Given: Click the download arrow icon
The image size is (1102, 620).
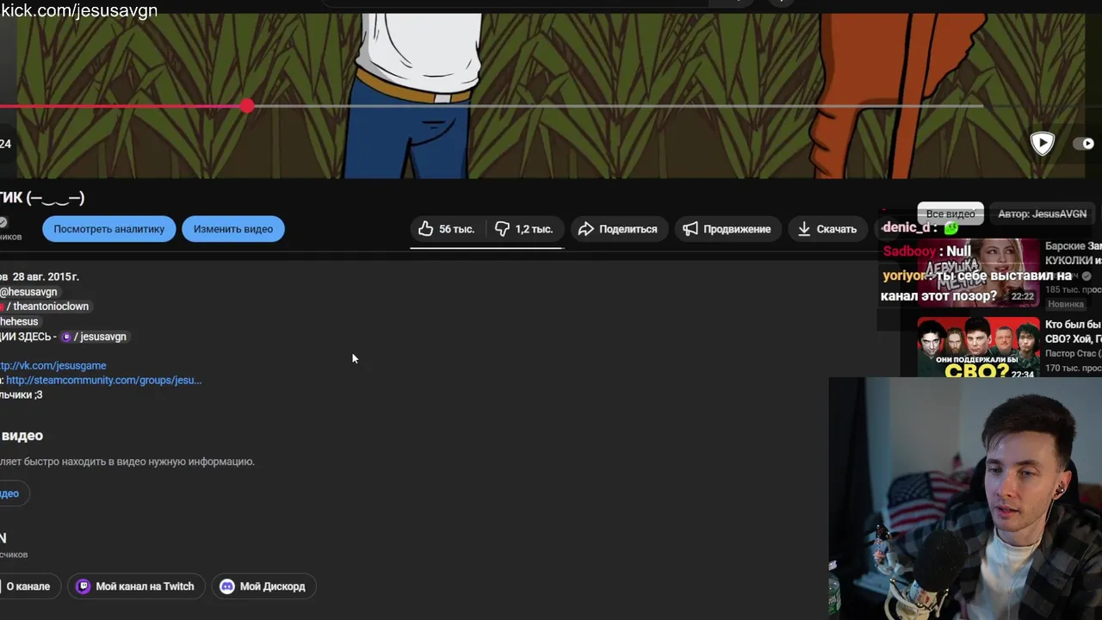Looking at the screenshot, I should 804,229.
